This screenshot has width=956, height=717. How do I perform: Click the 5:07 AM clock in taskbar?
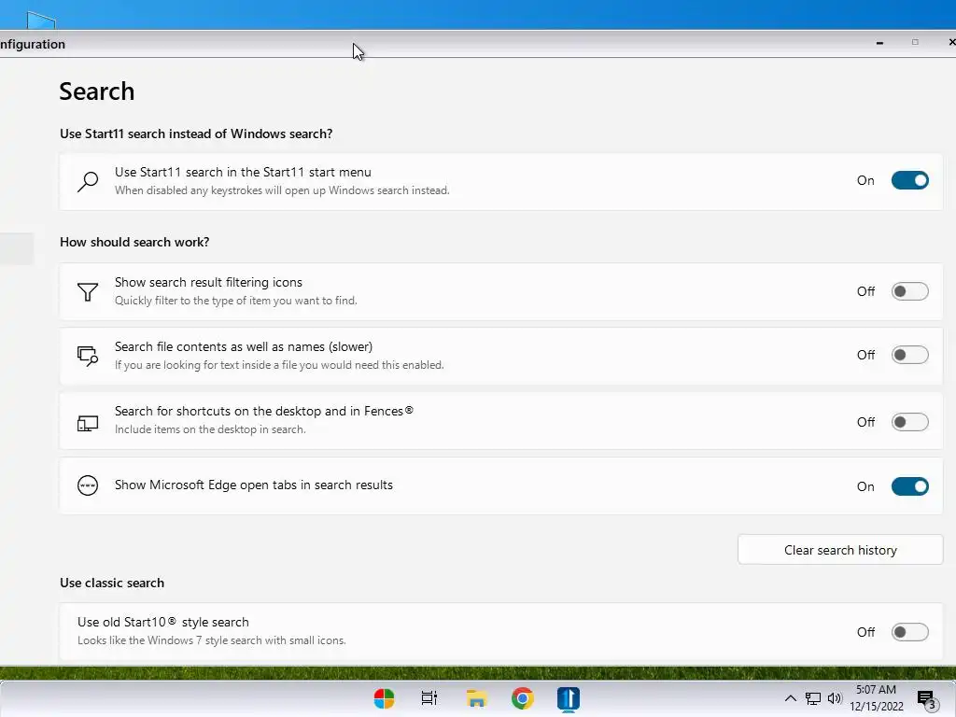(876, 690)
